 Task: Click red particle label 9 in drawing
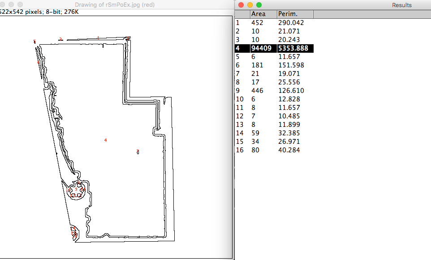[76, 189]
